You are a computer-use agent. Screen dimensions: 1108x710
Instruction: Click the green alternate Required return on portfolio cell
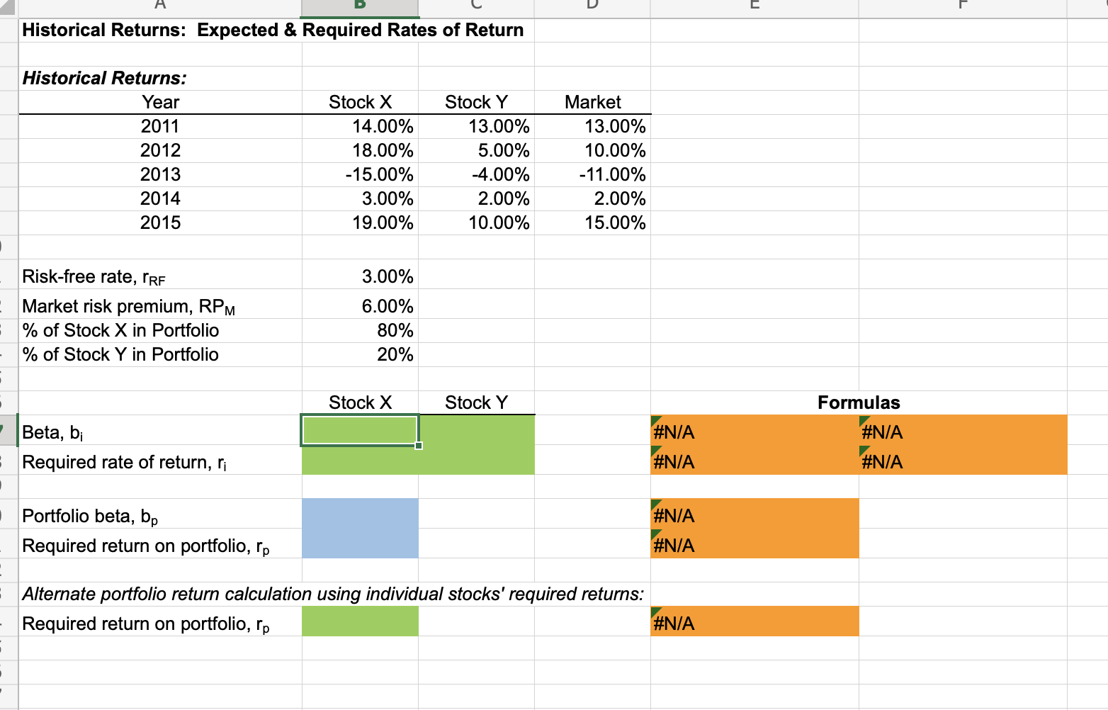[x=359, y=622]
